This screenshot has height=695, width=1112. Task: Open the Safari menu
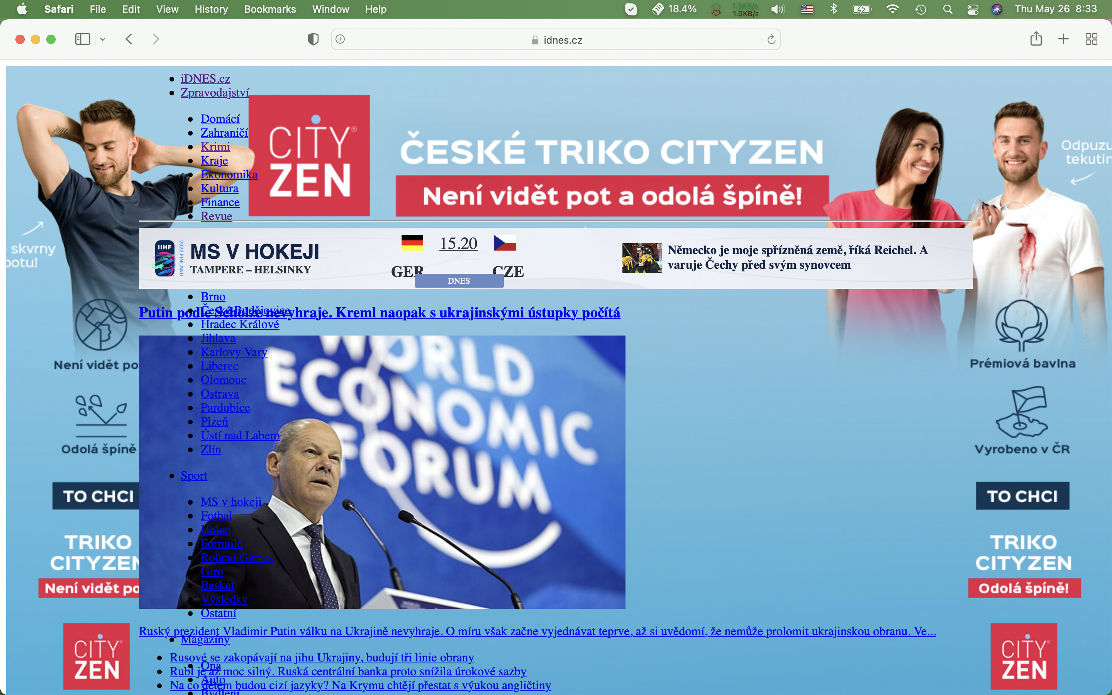click(x=58, y=9)
